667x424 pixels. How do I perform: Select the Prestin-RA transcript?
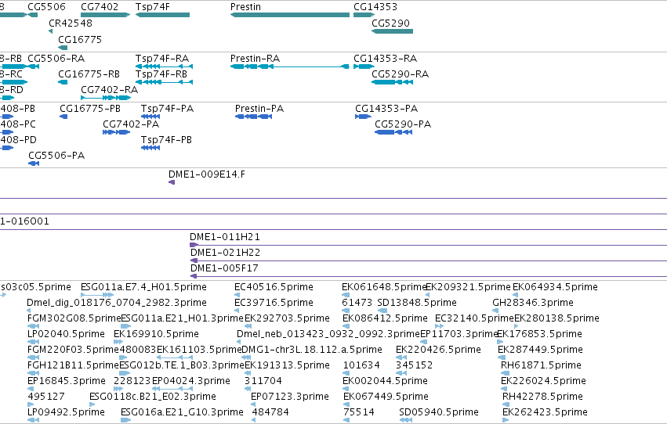coord(290,66)
